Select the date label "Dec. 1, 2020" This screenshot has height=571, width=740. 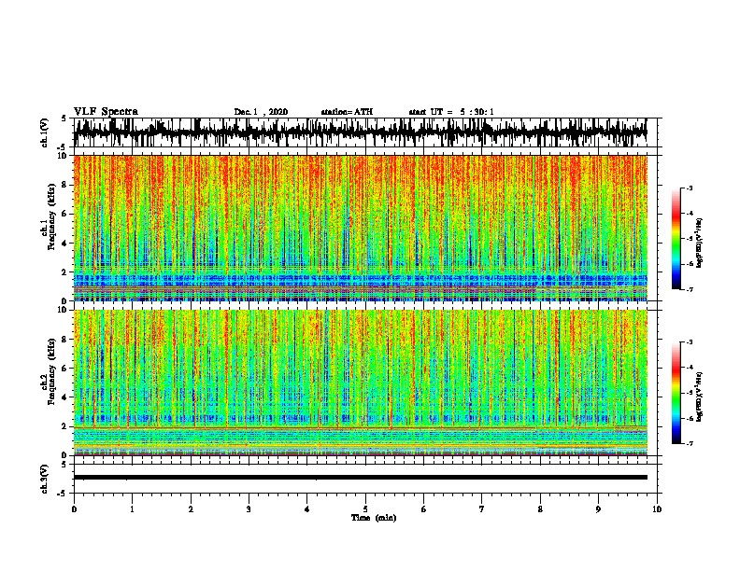(261, 112)
